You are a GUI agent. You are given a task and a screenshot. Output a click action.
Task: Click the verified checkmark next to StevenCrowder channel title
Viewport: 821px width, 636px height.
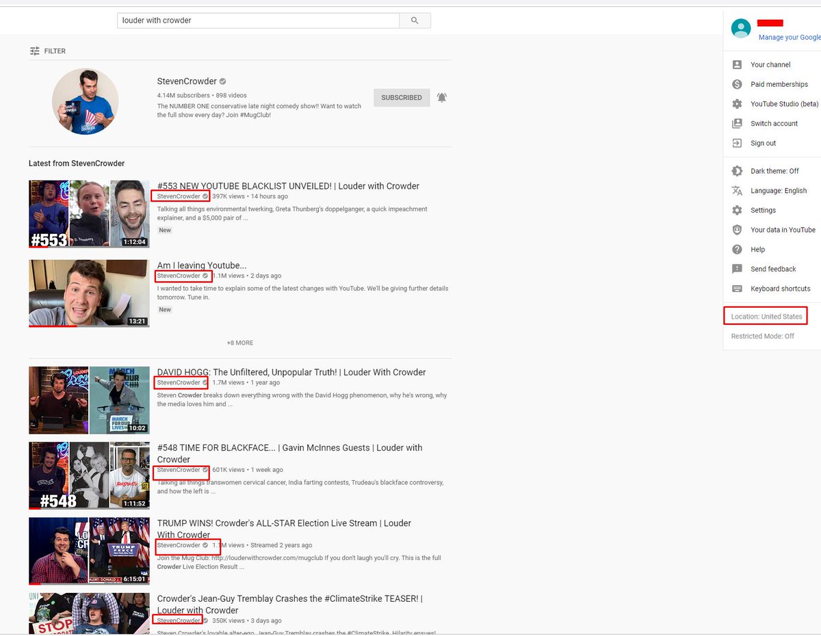[x=222, y=81]
